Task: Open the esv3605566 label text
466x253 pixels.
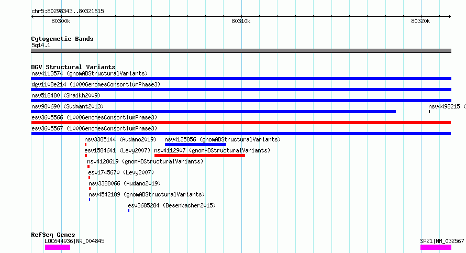Action: (x=94, y=117)
